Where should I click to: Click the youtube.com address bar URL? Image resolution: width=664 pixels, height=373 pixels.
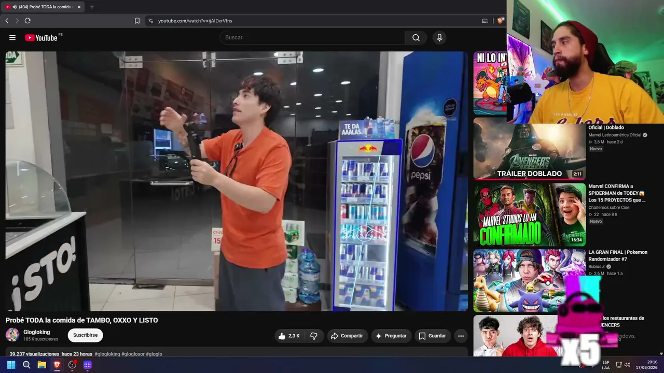(x=195, y=21)
